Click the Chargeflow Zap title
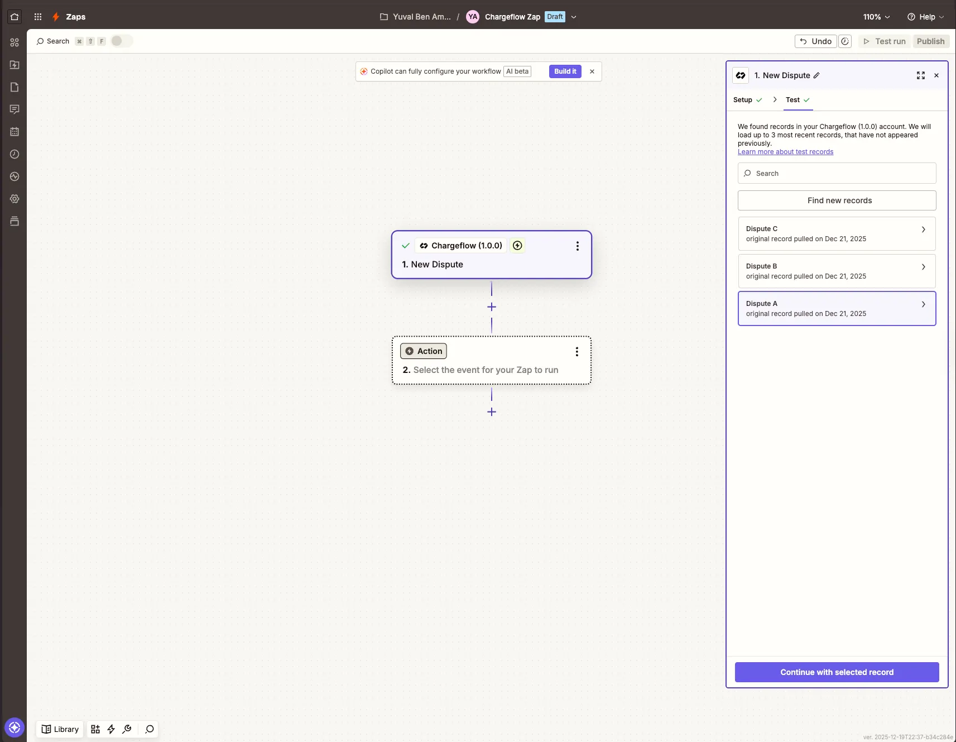This screenshot has width=956, height=742. 512,17
